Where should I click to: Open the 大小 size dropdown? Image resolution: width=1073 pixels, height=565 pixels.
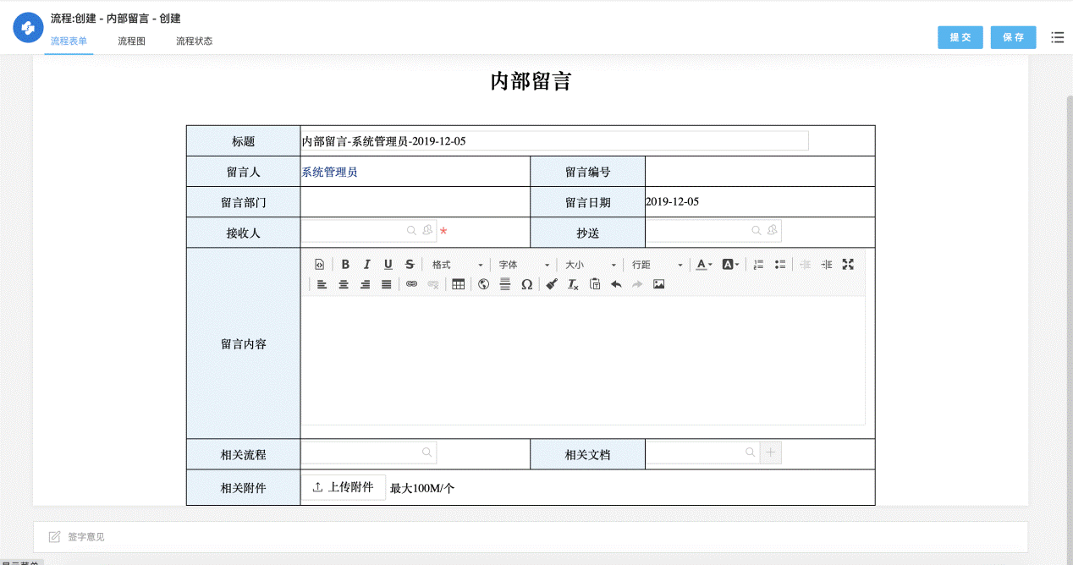coord(590,265)
